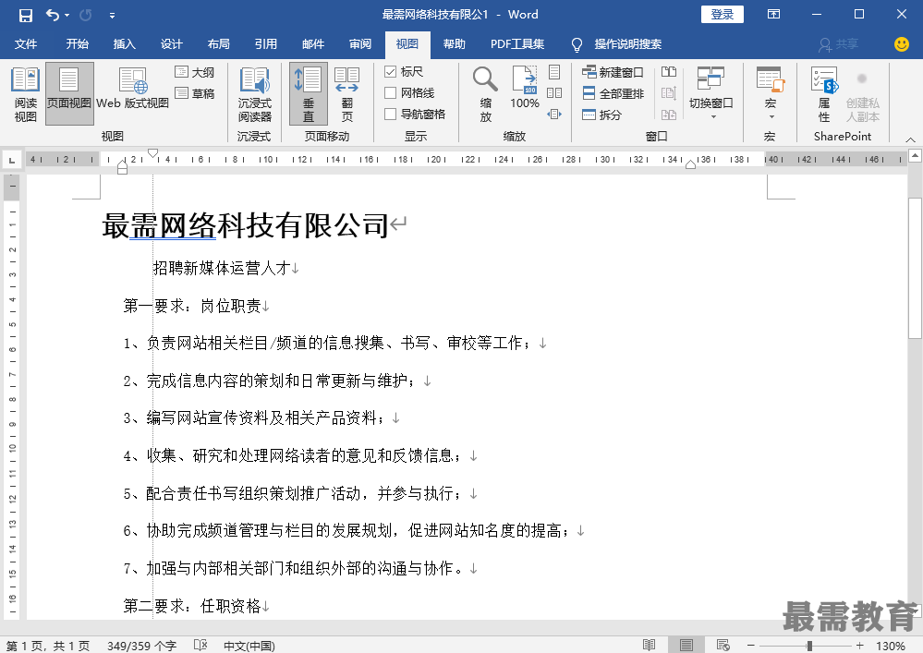This screenshot has width=923, height=653.
Task: Click 新建窗口 new window
Action: pyautogui.click(x=613, y=72)
